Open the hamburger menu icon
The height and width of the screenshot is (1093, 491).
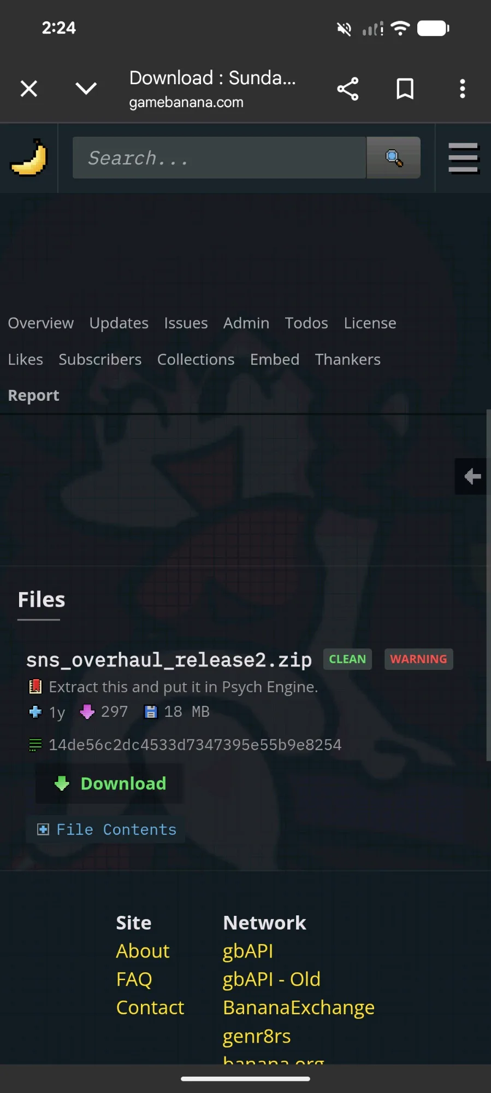pos(464,158)
